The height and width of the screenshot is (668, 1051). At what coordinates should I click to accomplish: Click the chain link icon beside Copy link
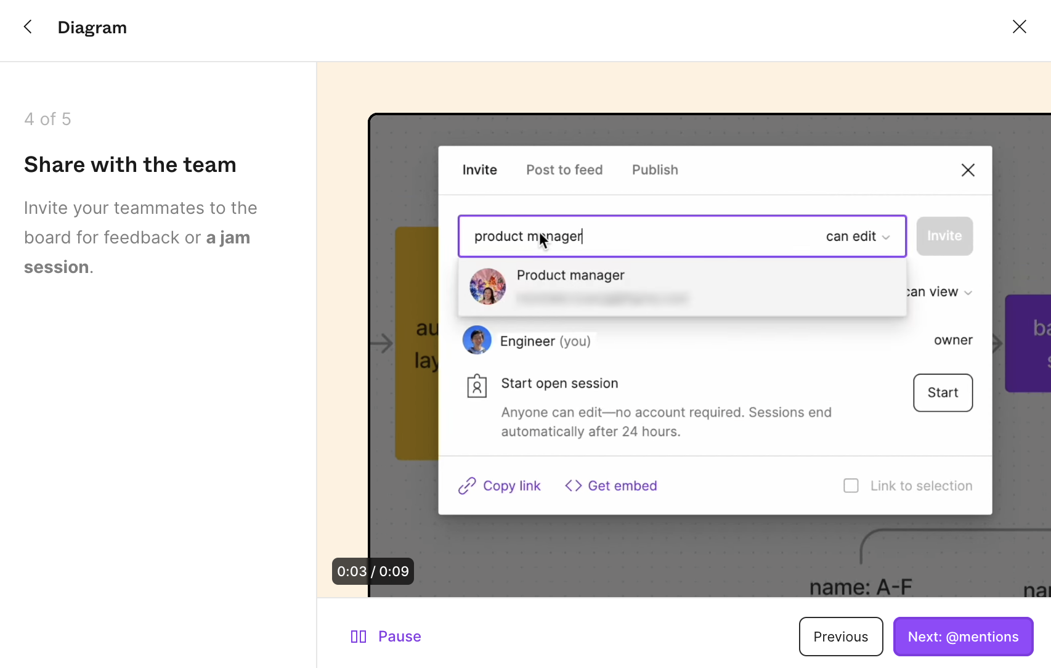click(467, 486)
